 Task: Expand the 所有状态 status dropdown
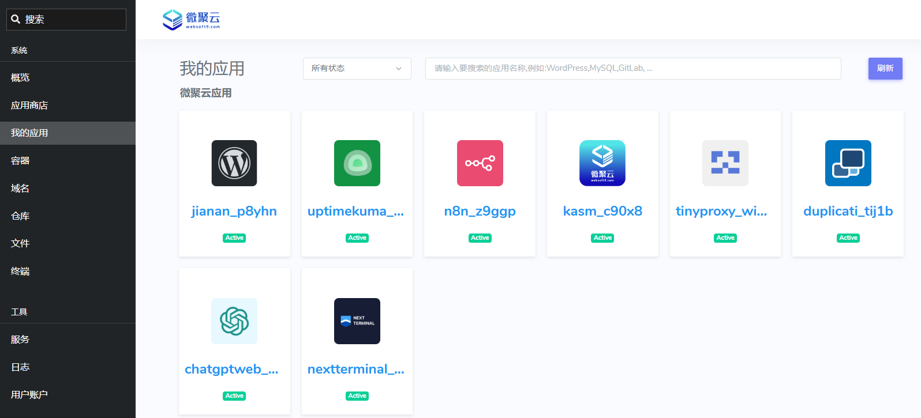[357, 69]
